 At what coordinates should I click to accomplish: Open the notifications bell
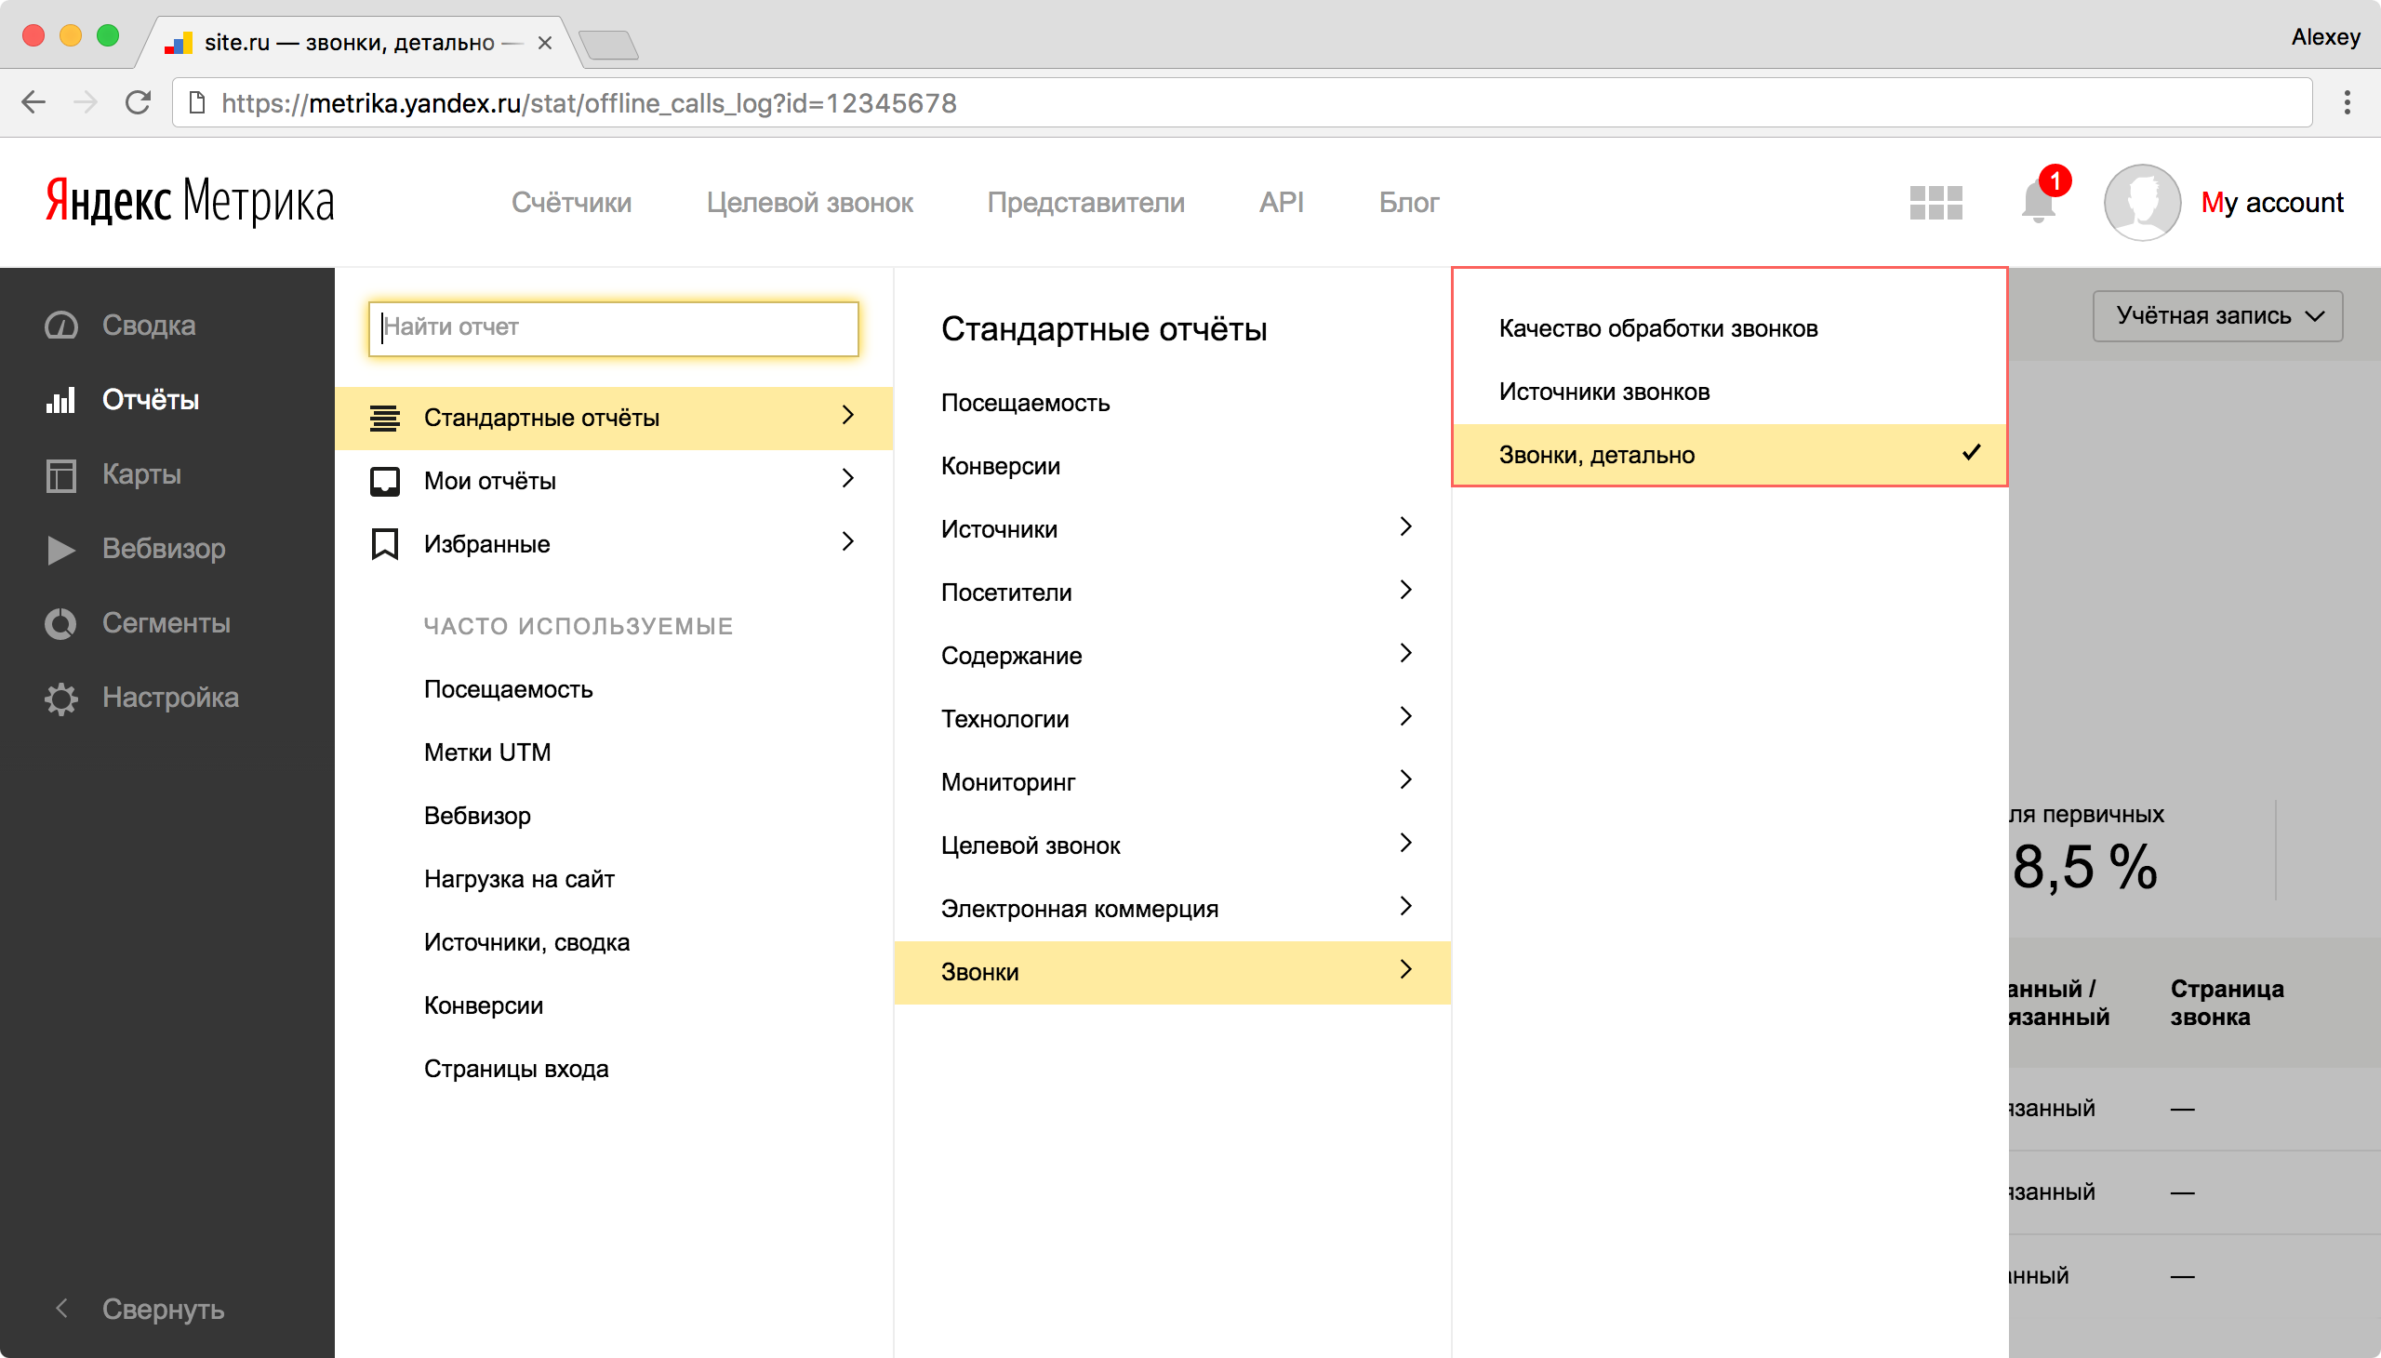2038,202
